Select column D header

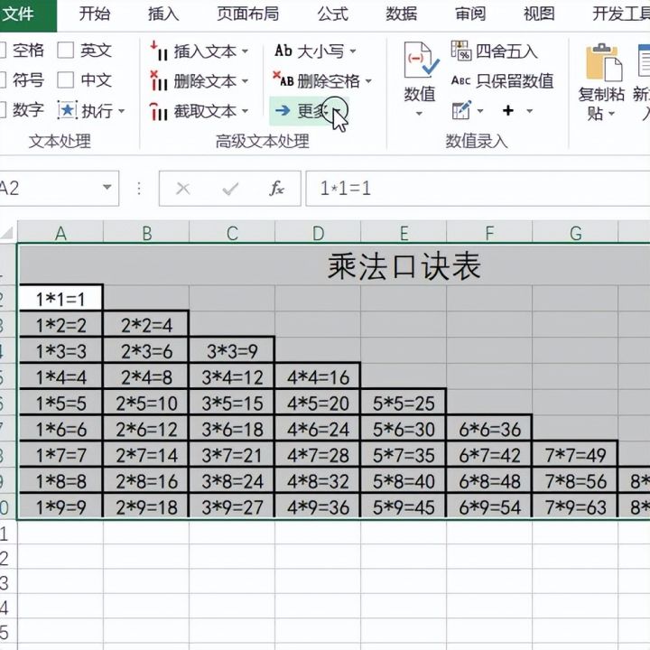pyautogui.click(x=318, y=233)
